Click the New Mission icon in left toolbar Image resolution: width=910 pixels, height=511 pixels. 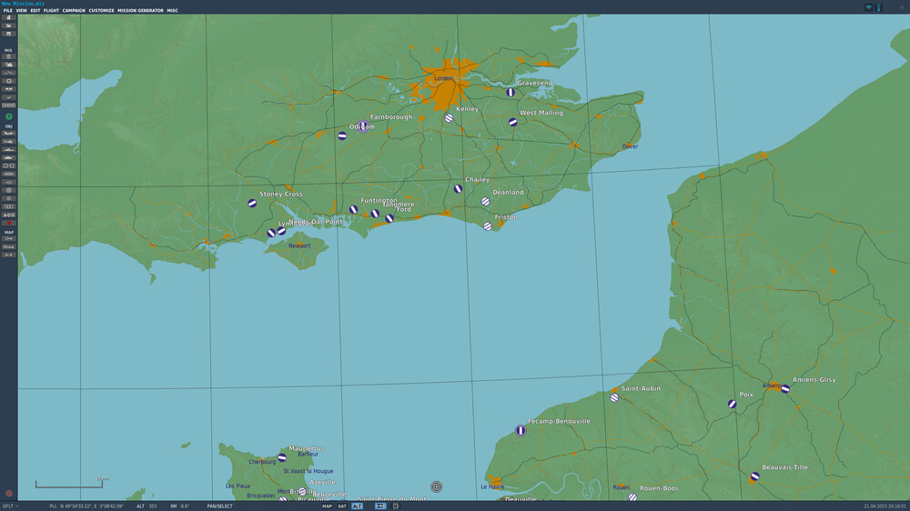point(9,17)
